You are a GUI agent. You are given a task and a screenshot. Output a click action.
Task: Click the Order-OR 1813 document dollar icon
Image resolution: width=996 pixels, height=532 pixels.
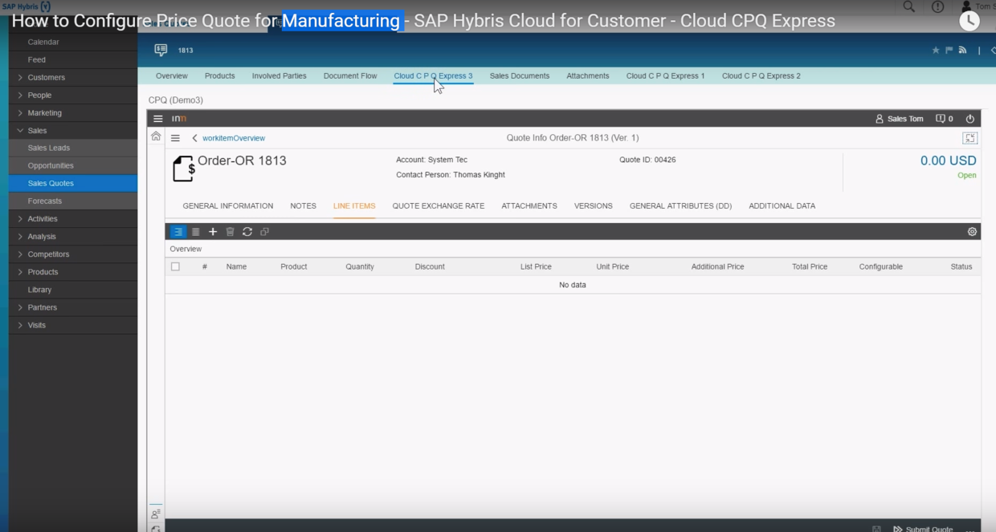click(184, 169)
